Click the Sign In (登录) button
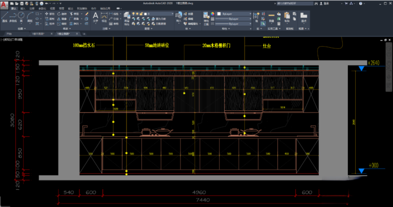Image resolution: width=393 pixels, height=207 pixels. point(324,3)
